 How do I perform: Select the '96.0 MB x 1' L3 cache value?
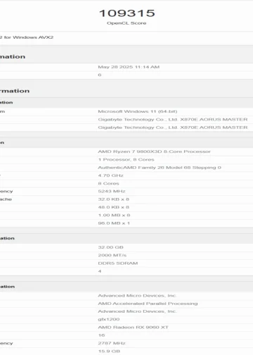point(114,223)
